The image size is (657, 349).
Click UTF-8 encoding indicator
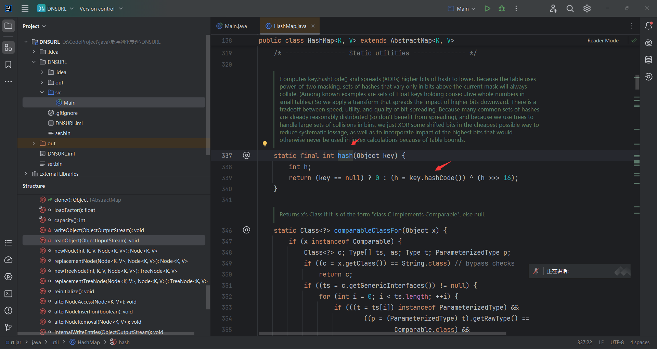click(617, 343)
